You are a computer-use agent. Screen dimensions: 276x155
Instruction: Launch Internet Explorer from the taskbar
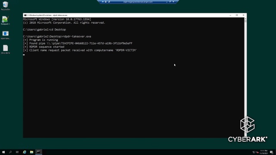click(x=25, y=152)
